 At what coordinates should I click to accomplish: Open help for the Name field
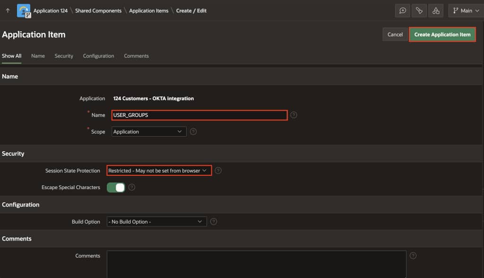click(x=293, y=115)
